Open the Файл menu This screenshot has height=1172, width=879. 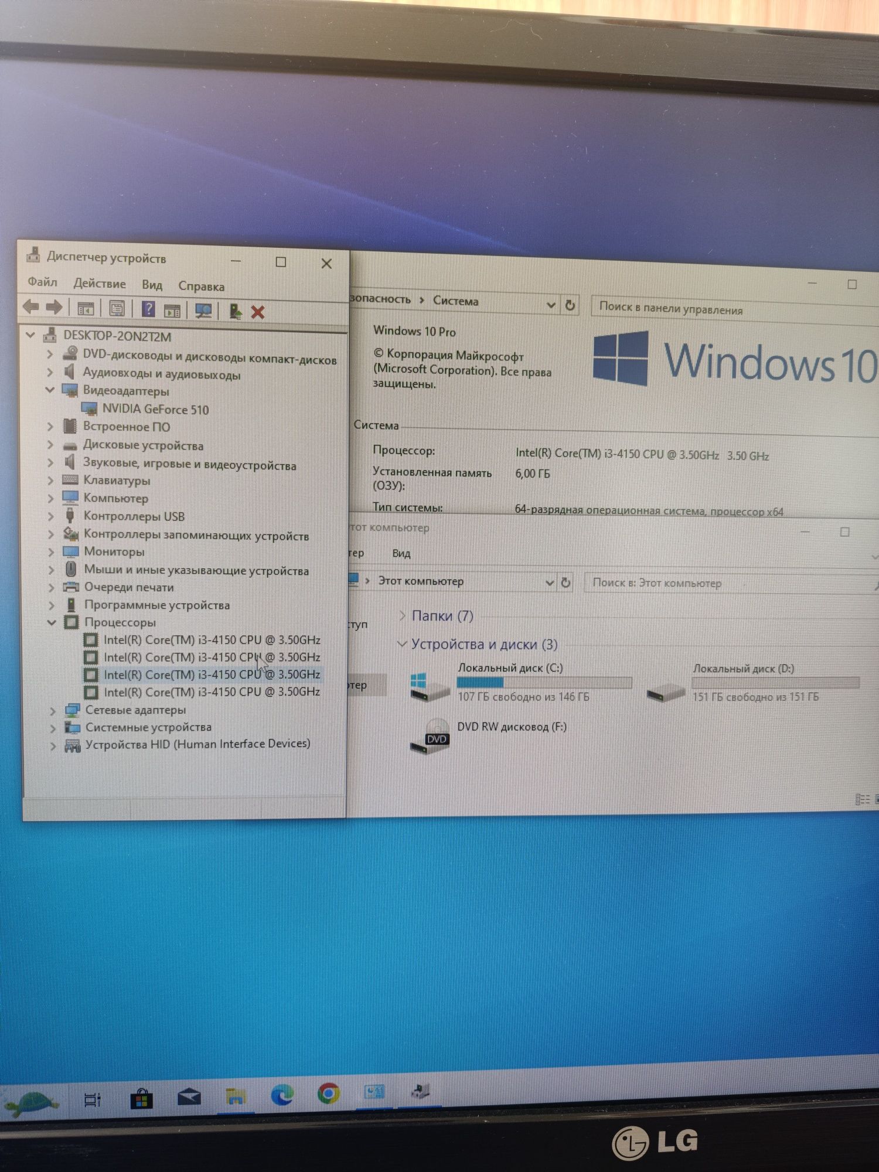(x=43, y=282)
